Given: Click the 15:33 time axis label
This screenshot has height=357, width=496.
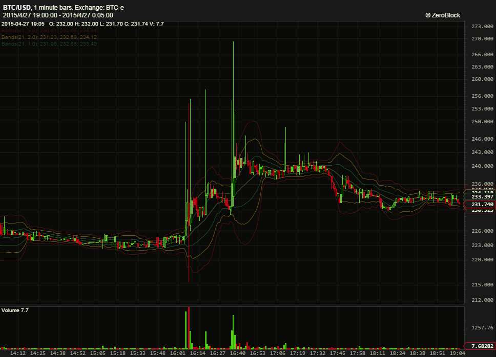Looking at the screenshot, I should 138,353.
